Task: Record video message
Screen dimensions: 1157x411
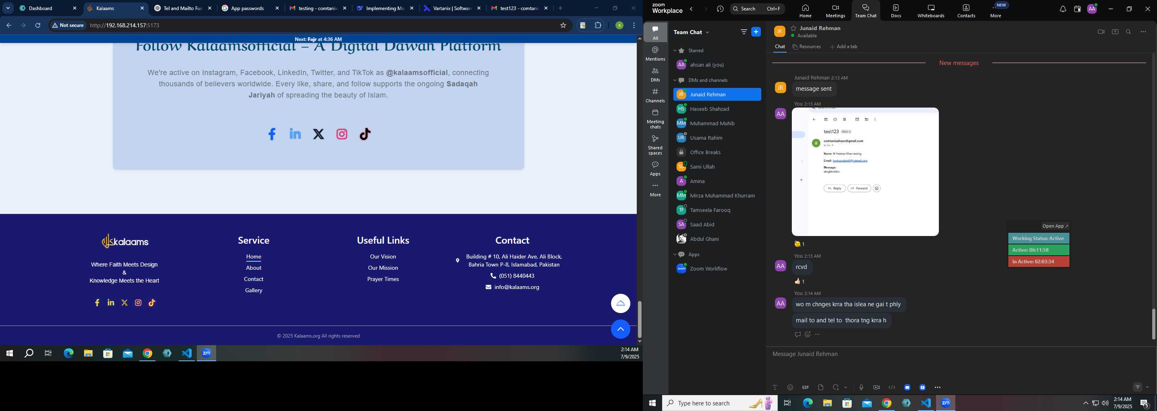Action: pos(876,387)
